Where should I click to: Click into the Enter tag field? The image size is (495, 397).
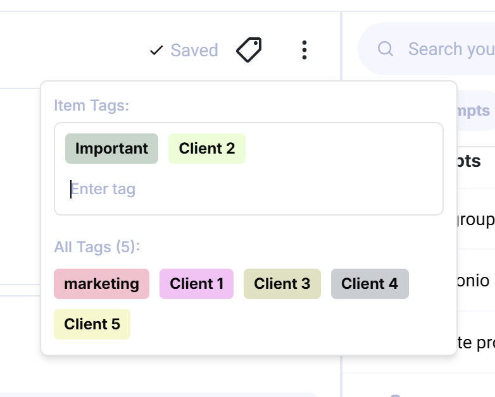point(247,189)
